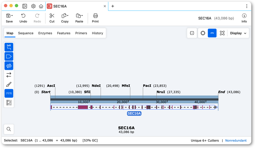Toggle the feature coloring brush icon
Image resolution: width=255 pixels, height=148 pixels.
point(9,84)
